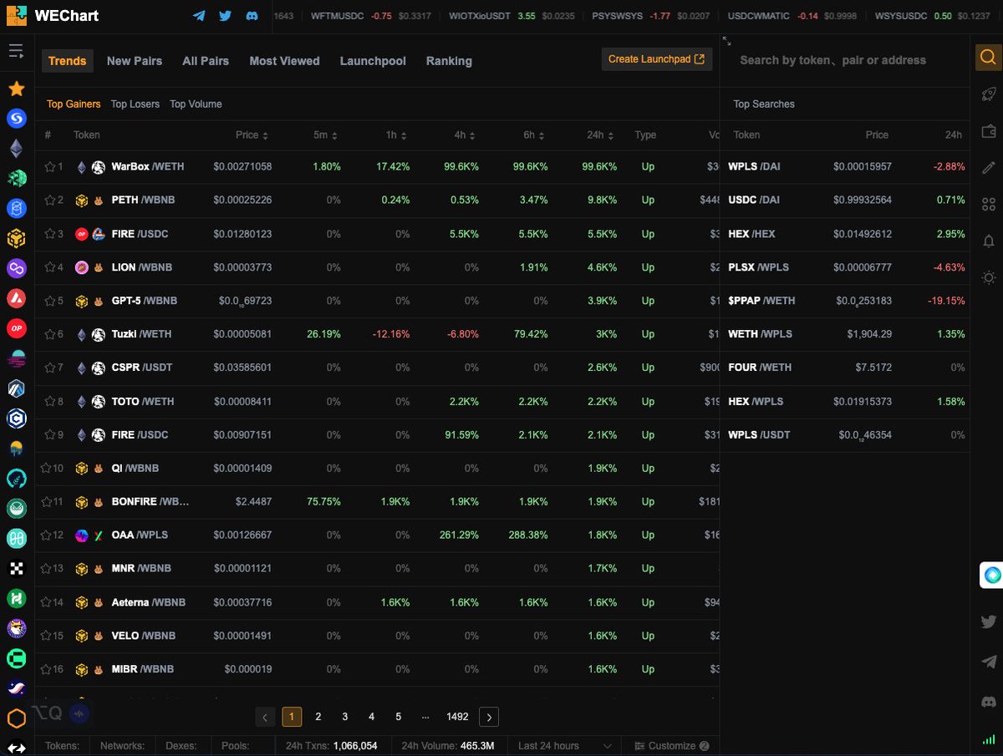Go to next page with right chevron
Image resolution: width=1003 pixels, height=756 pixels.
[489, 717]
